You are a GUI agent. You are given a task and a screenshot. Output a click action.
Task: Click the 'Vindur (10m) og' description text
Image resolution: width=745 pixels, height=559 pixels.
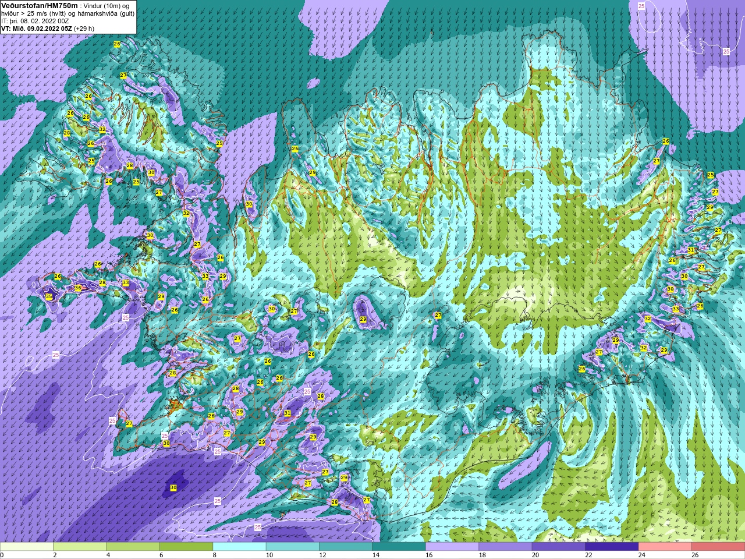pyautogui.click(x=107, y=6)
